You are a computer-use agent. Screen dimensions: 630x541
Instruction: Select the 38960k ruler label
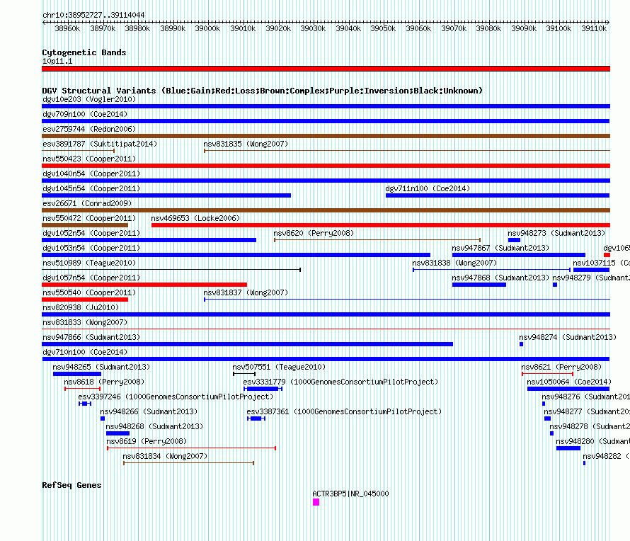coord(67,28)
